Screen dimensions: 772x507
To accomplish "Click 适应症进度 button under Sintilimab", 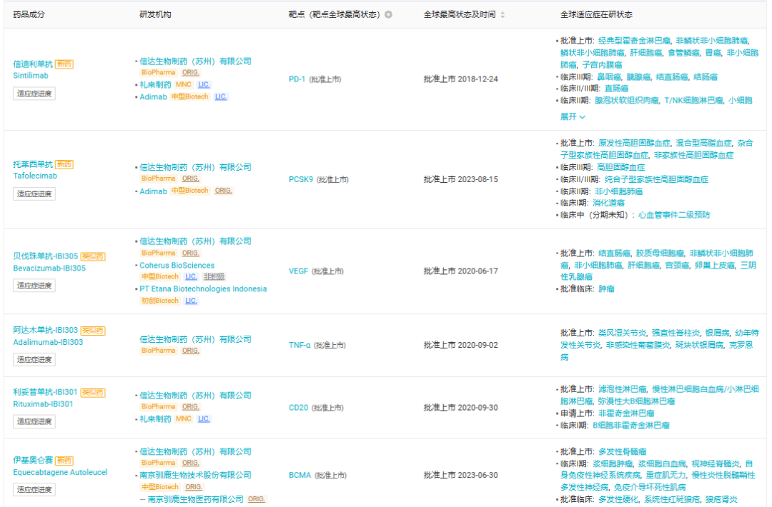I will 34,94.
